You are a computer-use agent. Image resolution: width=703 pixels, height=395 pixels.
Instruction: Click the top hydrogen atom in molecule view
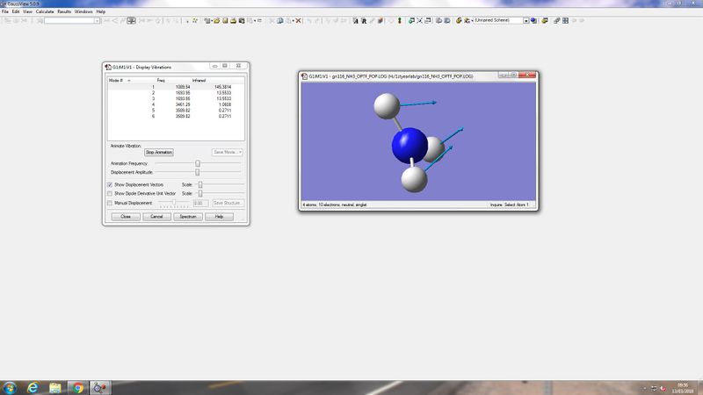[x=387, y=105]
